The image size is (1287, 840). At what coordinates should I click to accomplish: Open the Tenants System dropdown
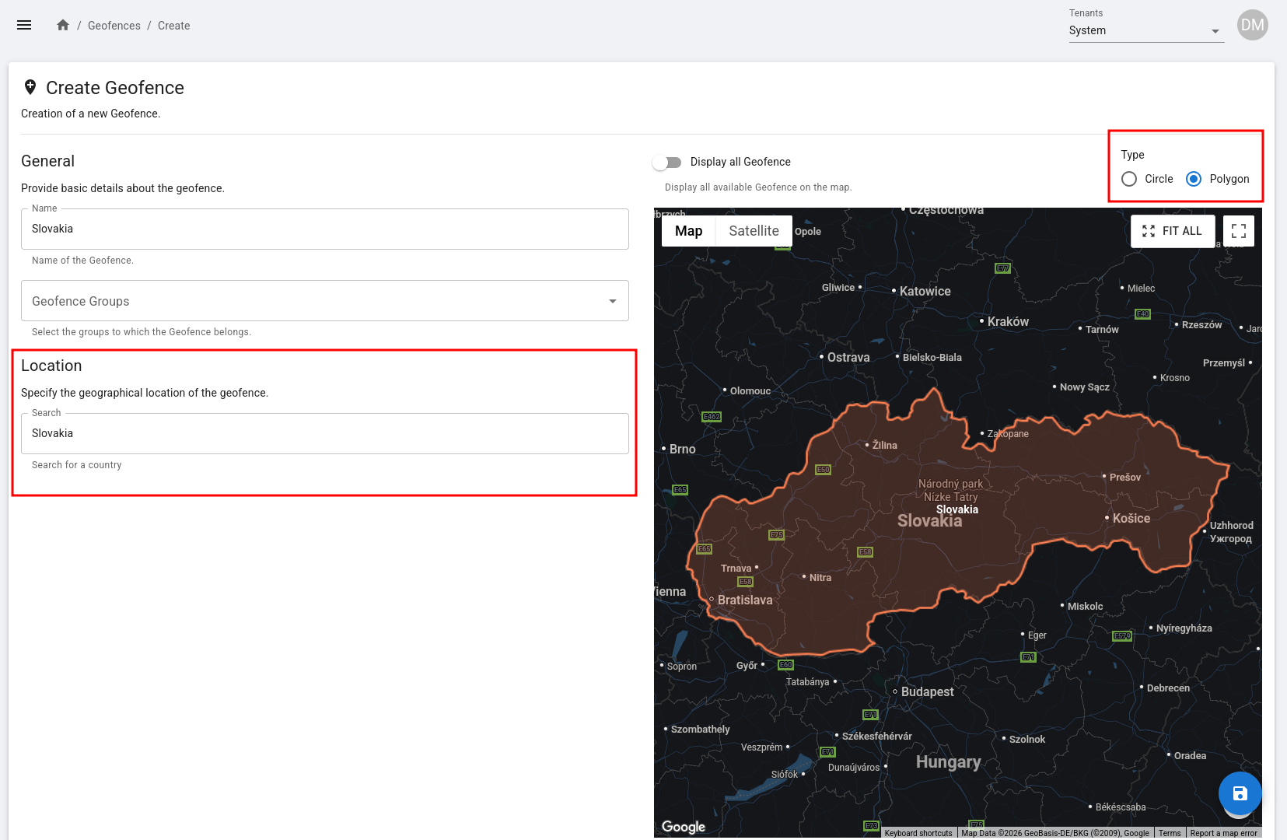point(1145,30)
